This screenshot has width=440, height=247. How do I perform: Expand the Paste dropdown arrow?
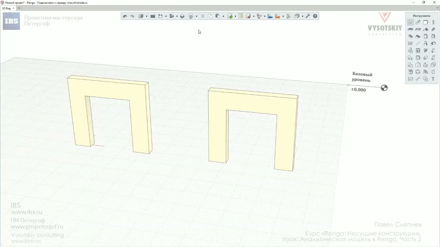point(223,16)
